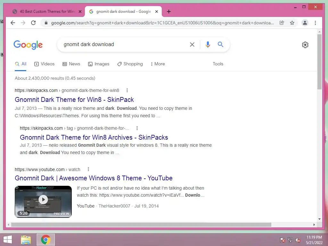Click Chrome icon in taskbar
This screenshot has height=246, width=328.
(46, 240)
